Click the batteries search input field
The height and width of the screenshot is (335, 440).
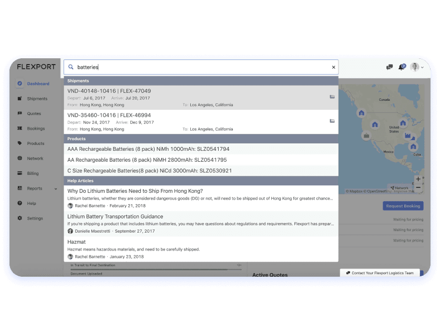[x=200, y=67]
